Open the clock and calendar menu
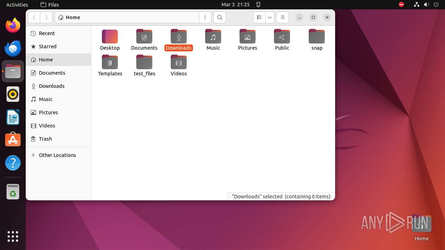The height and width of the screenshot is (250, 445). tap(236, 5)
